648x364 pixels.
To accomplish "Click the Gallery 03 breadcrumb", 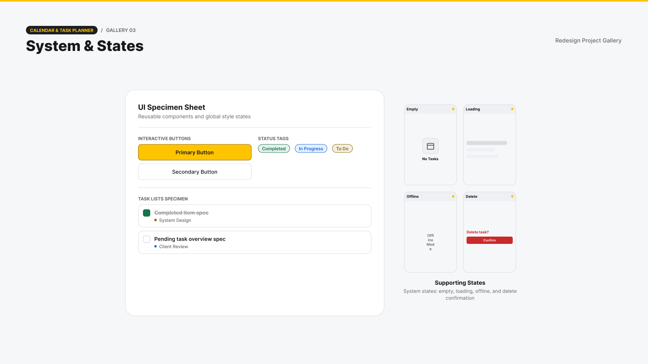I will 121,30.
